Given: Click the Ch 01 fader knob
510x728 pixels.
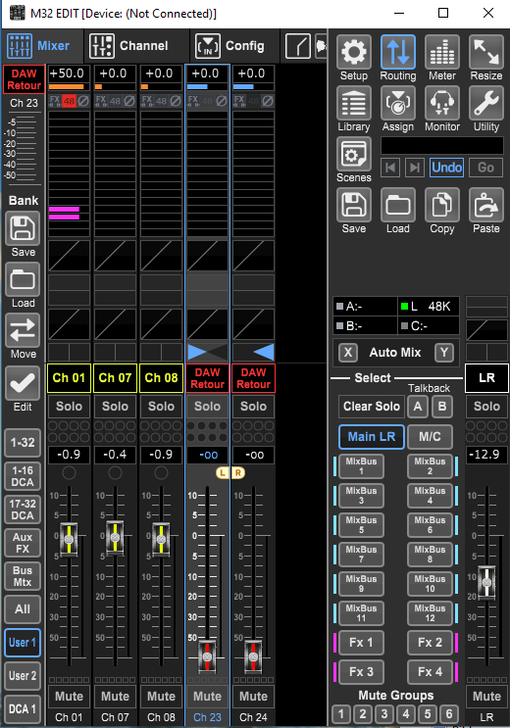Looking at the screenshot, I should tap(70, 539).
